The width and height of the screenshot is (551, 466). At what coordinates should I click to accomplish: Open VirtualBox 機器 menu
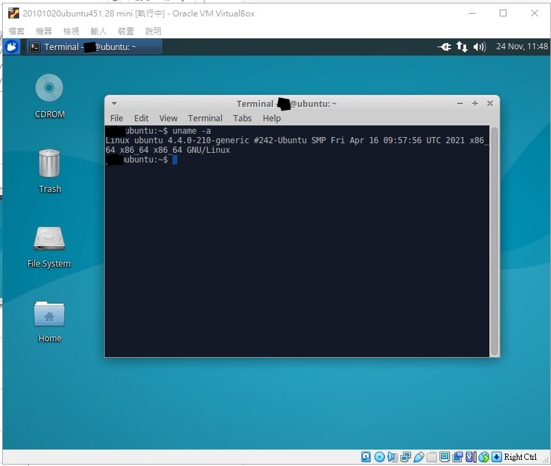tap(44, 32)
